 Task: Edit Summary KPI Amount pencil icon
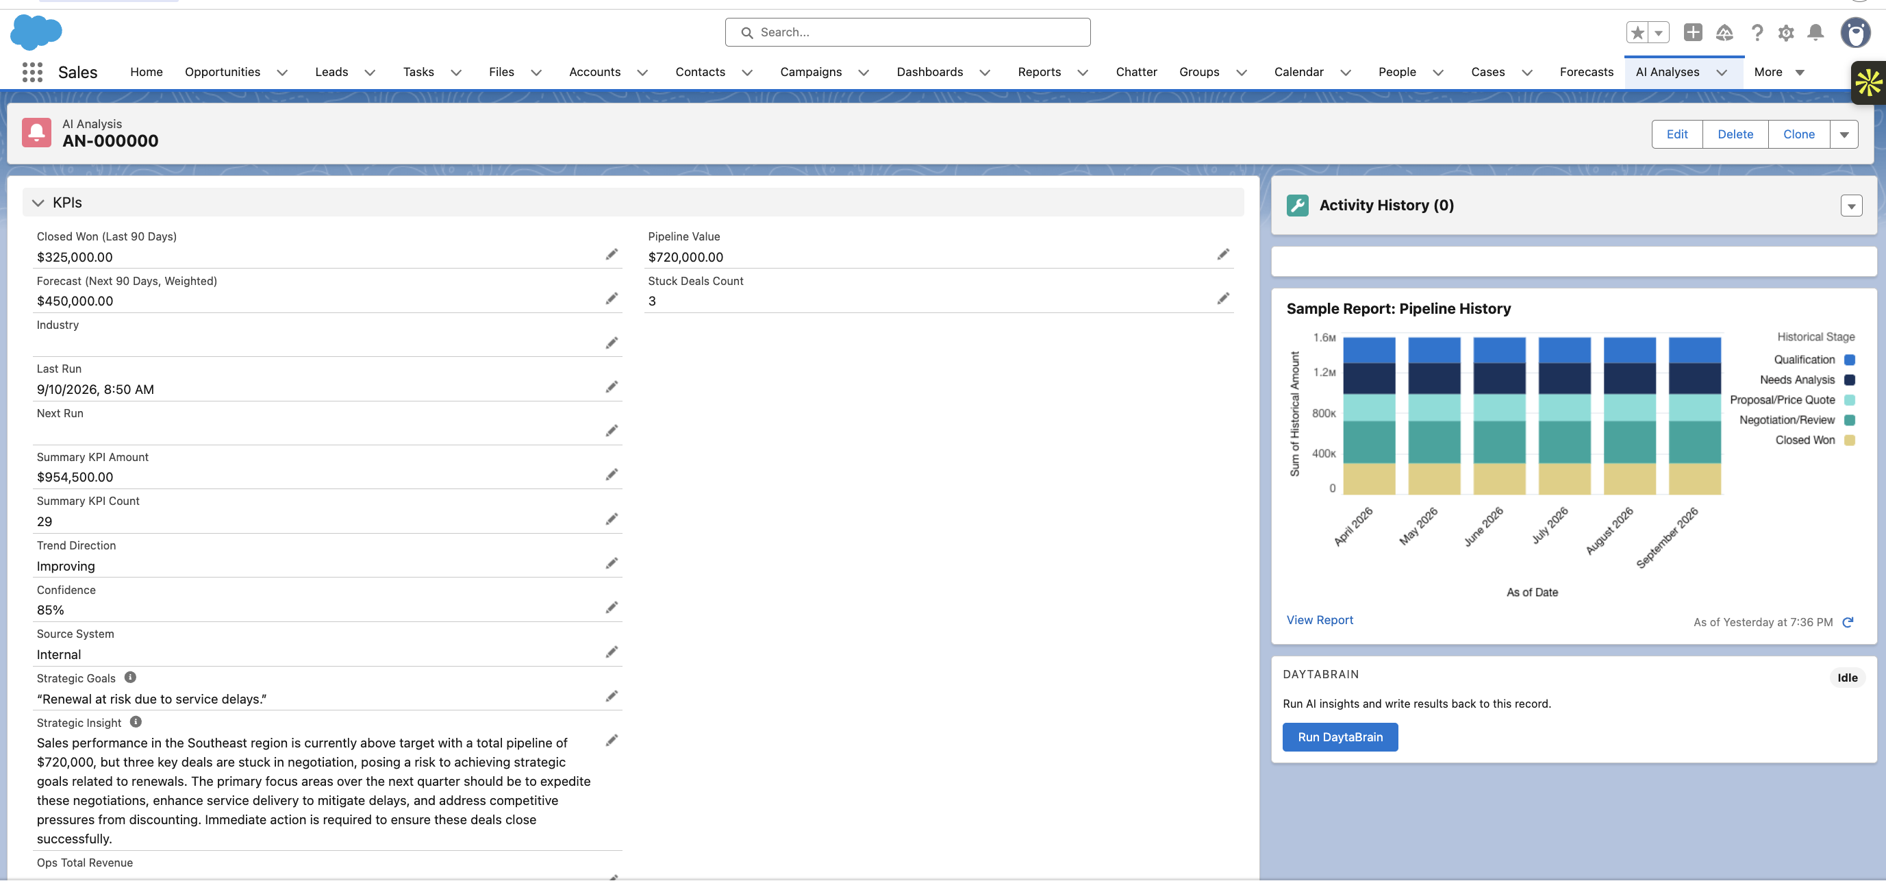[x=612, y=475]
